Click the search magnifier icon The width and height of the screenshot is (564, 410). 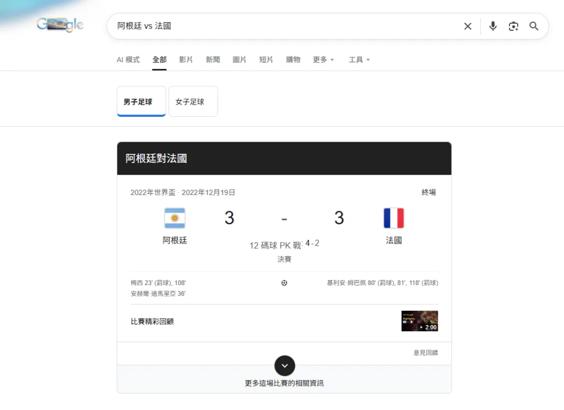point(534,26)
